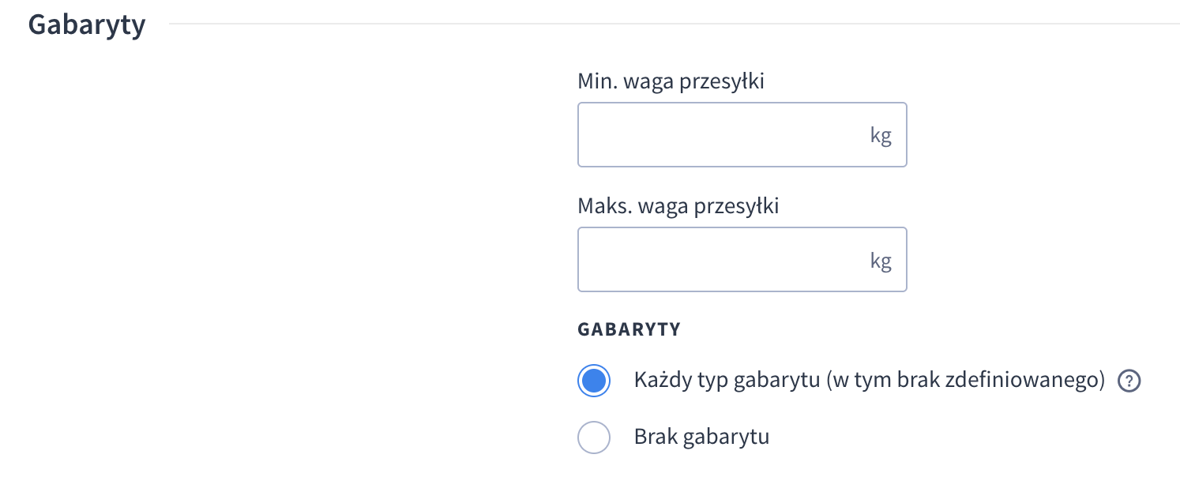Click the 'Brak gabarytu' option label
This screenshot has width=1180, height=477.
point(701,437)
